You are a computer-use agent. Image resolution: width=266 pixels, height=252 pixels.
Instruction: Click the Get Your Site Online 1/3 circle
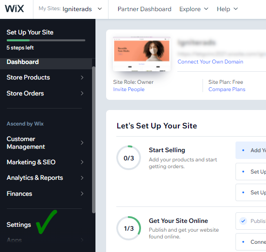(128, 228)
